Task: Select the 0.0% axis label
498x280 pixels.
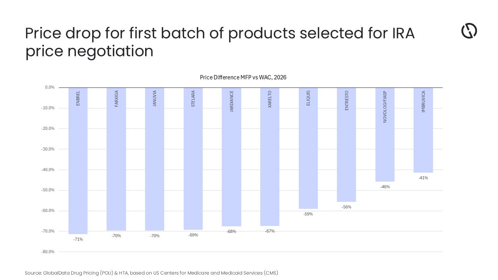Action: point(49,87)
